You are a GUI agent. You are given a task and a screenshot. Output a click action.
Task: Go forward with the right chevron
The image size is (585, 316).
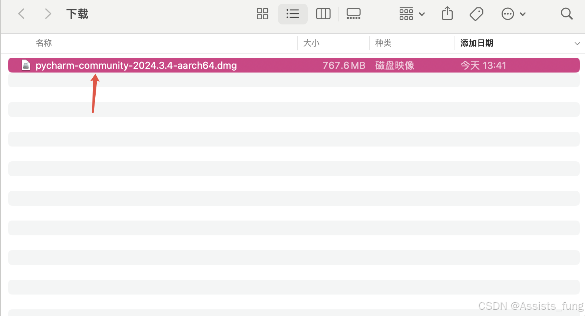[x=48, y=14]
